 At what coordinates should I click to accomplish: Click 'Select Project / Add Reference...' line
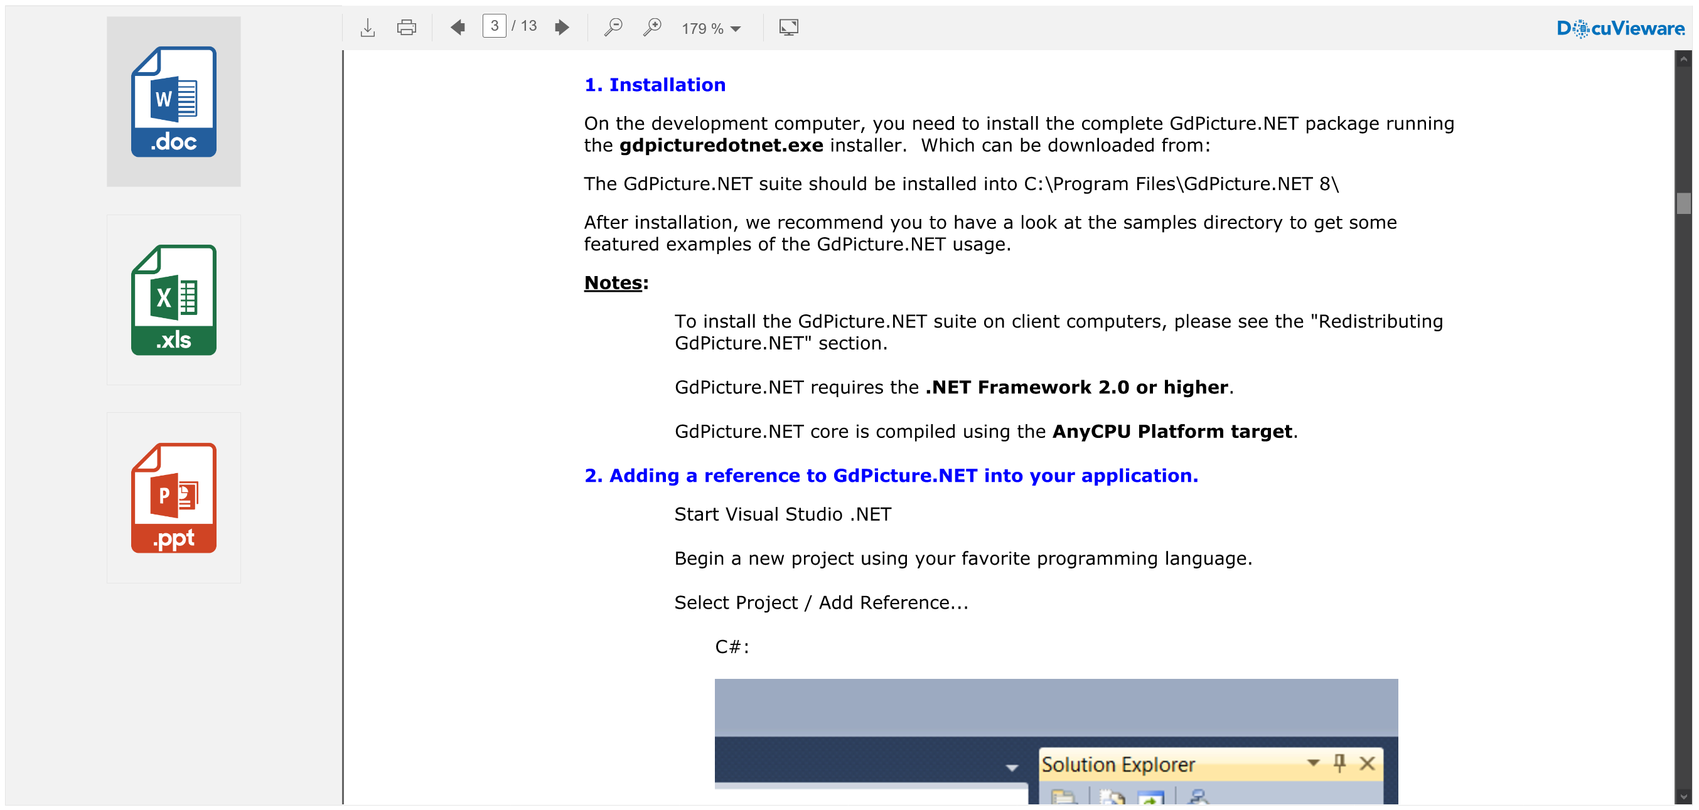point(821,603)
